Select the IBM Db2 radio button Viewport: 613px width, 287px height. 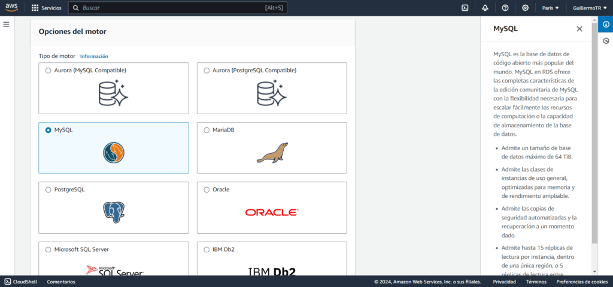(x=207, y=249)
